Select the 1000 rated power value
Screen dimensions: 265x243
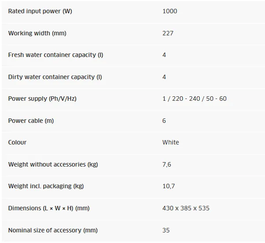tap(170, 11)
